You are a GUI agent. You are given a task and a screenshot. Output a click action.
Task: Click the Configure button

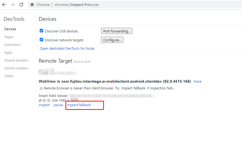tap(112, 40)
